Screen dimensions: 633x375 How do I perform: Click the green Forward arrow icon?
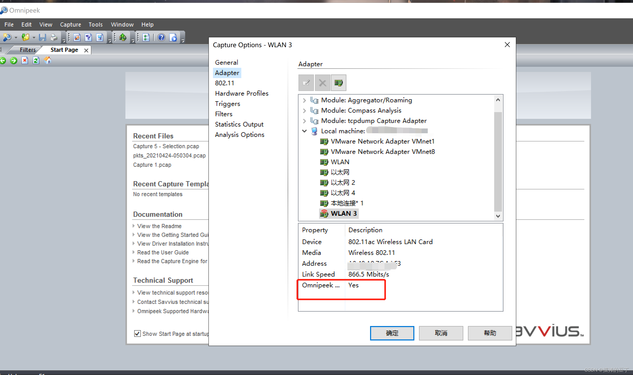pos(14,61)
